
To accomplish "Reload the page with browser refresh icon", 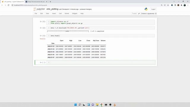I will (9, 5).
